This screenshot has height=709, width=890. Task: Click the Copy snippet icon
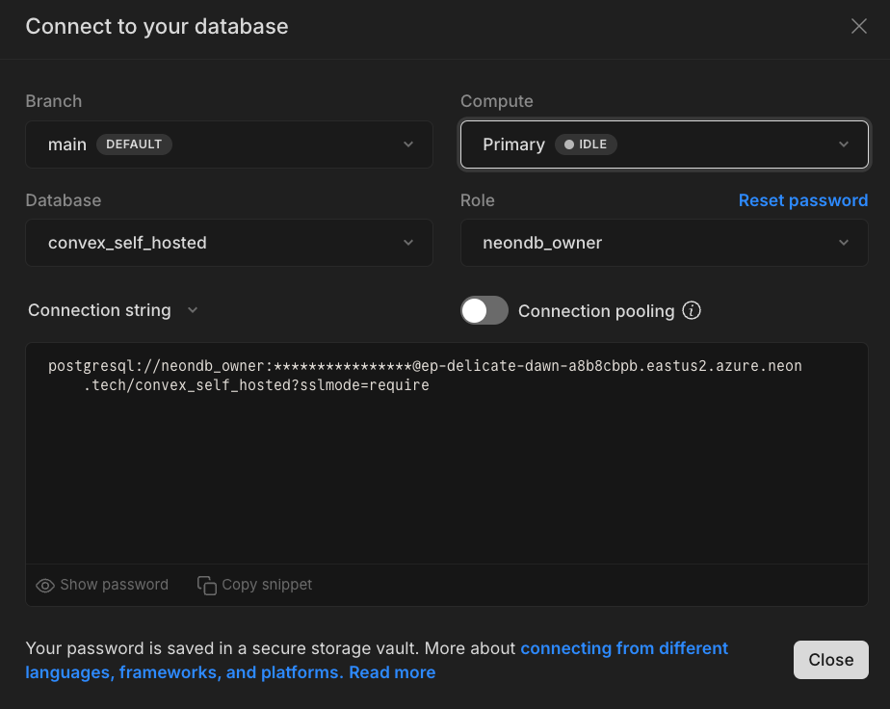click(207, 585)
